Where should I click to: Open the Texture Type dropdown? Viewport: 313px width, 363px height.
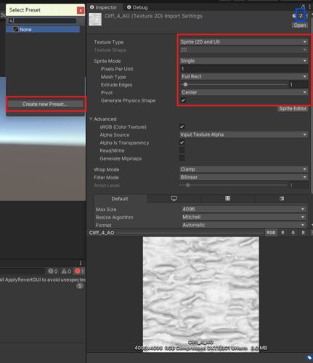(x=244, y=42)
